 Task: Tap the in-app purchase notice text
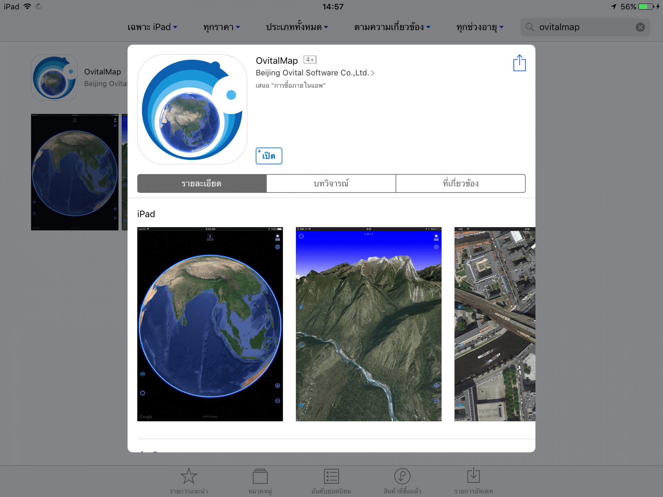tap(290, 85)
